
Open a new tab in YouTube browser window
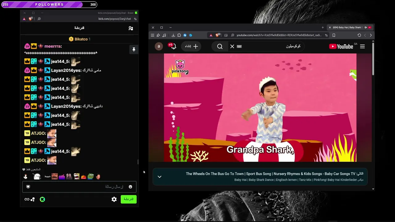pos(323,27)
